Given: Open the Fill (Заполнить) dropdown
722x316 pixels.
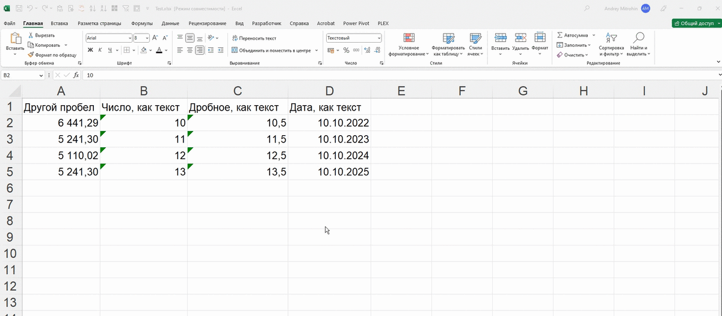Looking at the screenshot, I should tap(573, 45).
